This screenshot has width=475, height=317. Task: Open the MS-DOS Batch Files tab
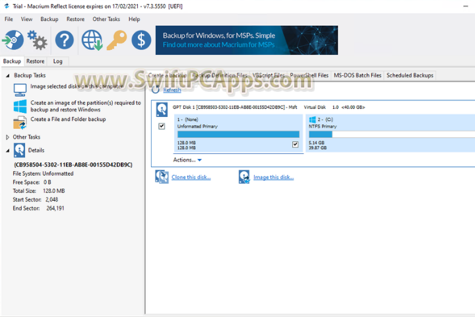point(358,75)
